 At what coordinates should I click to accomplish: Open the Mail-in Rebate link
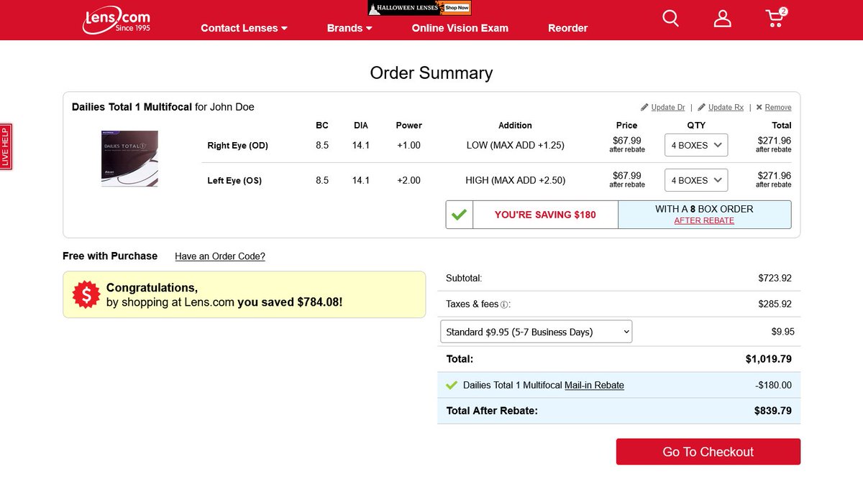594,386
